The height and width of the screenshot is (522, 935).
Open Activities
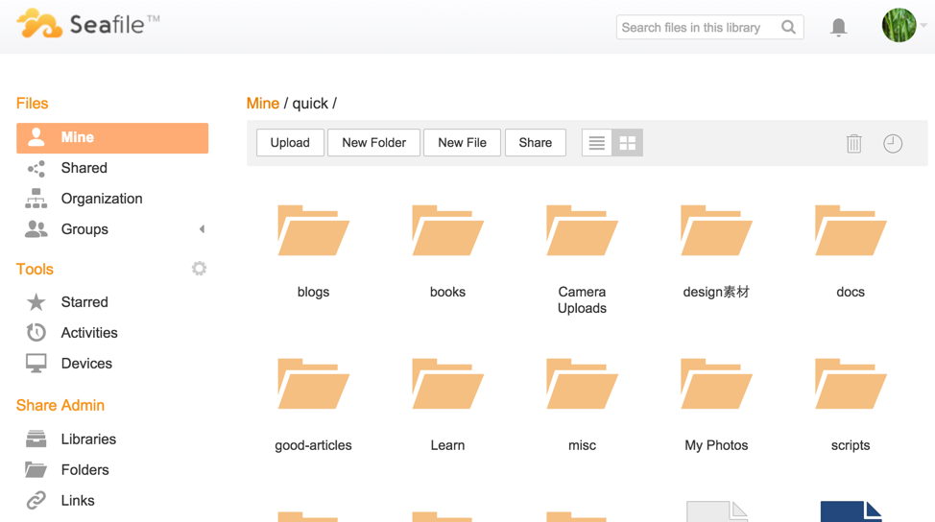[89, 333]
